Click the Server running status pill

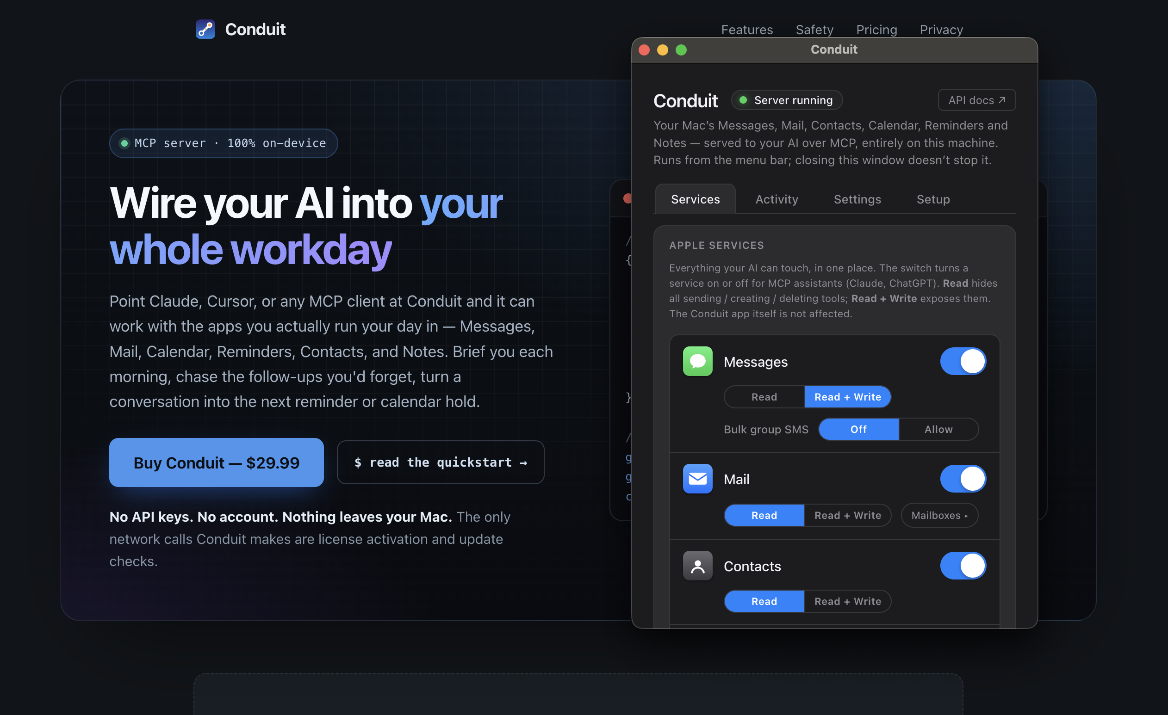tap(787, 100)
